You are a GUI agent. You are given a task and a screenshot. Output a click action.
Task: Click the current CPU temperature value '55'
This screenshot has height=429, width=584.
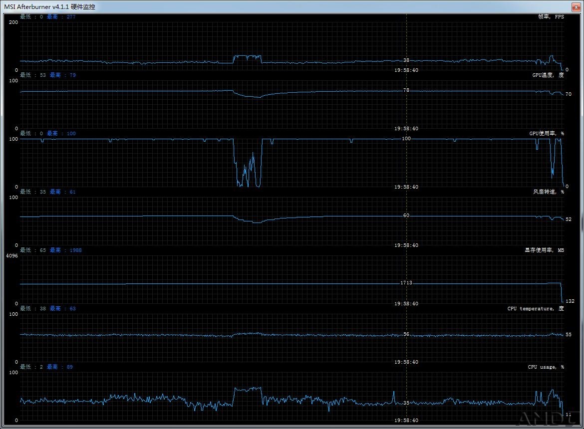pos(569,335)
